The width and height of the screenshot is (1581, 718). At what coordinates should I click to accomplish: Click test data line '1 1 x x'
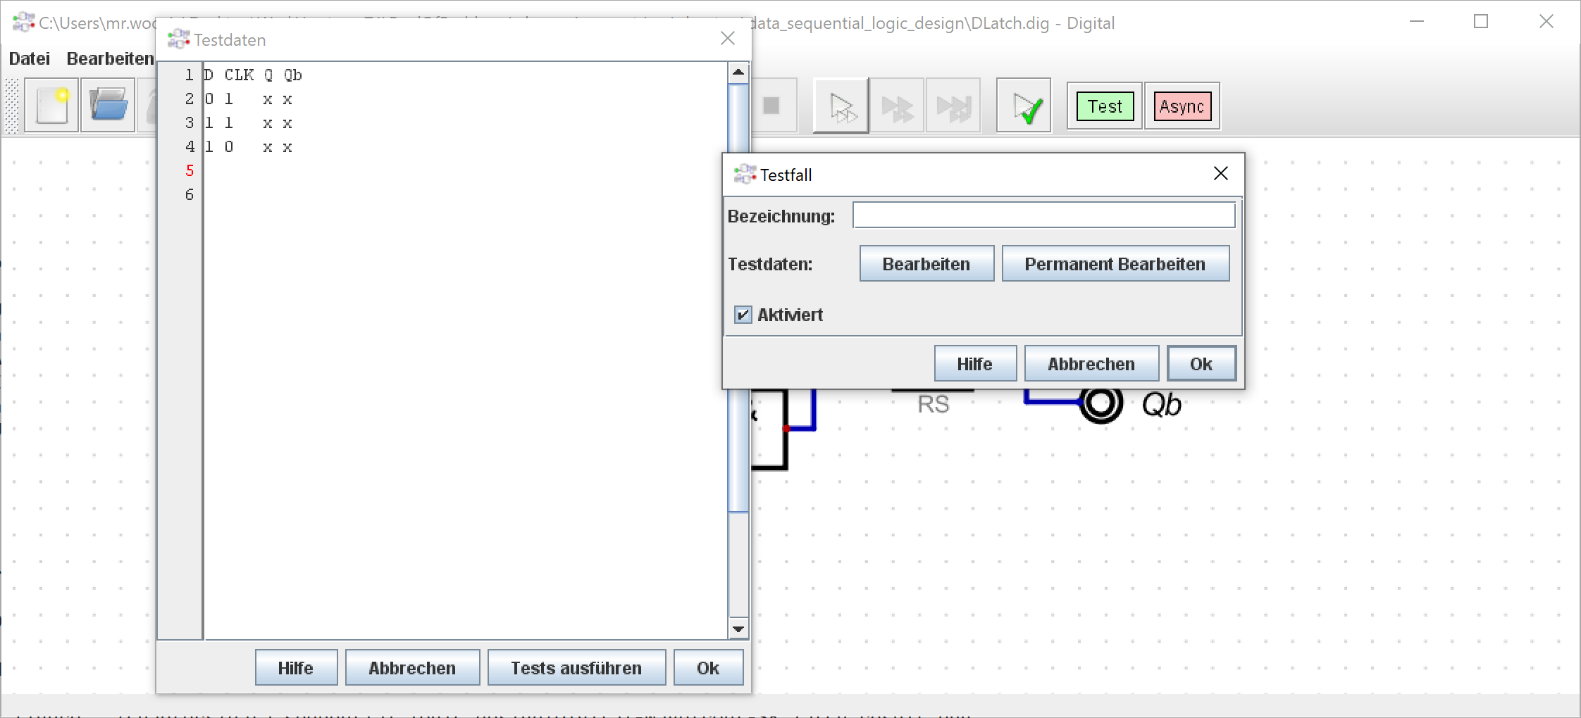pos(248,122)
